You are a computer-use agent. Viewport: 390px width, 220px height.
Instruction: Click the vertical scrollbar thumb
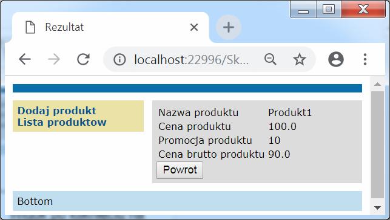click(x=377, y=144)
